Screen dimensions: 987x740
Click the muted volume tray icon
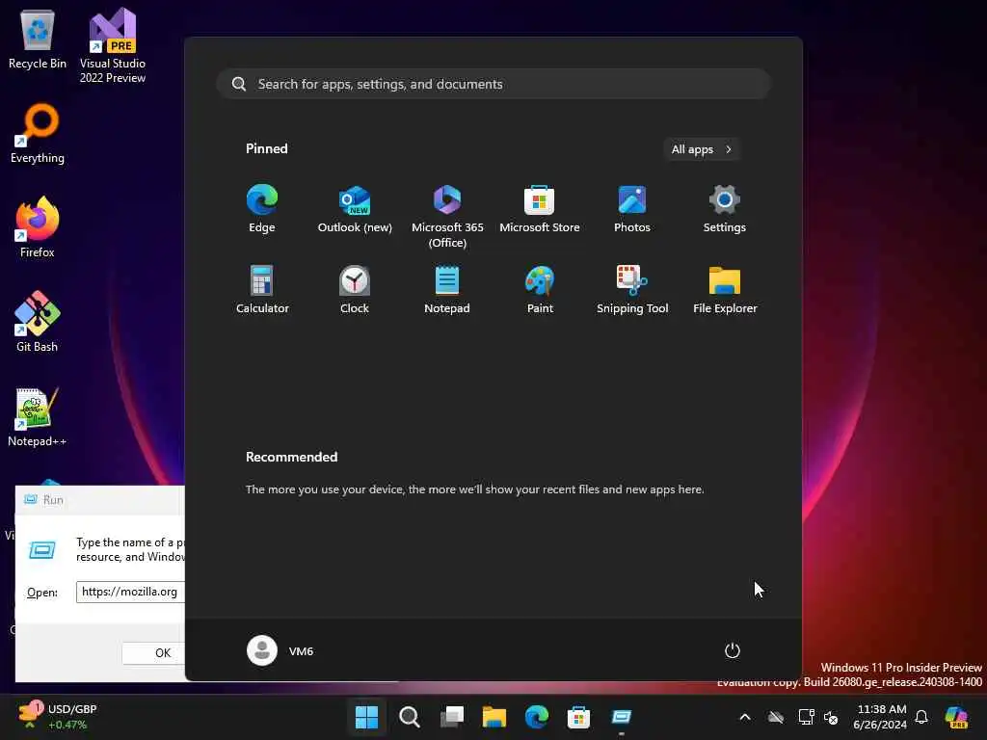[x=831, y=717]
